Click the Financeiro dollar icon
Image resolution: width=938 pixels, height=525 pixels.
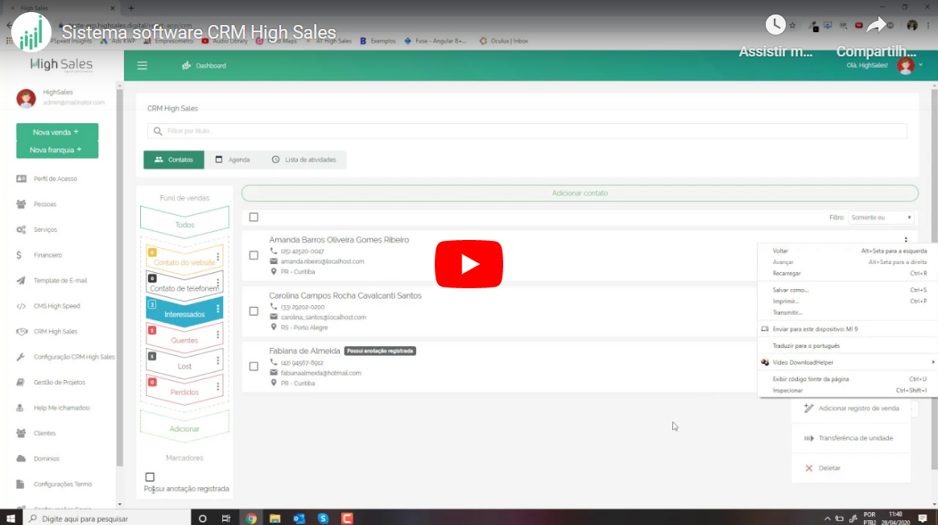pos(19,255)
